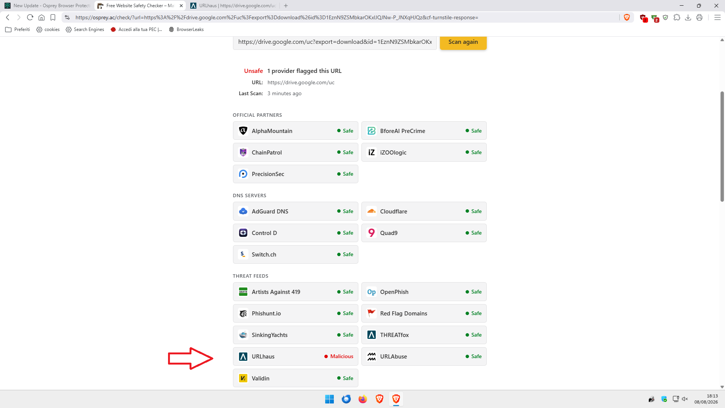
Task: Click the Malicious status on URLhaus
Action: [x=339, y=356]
